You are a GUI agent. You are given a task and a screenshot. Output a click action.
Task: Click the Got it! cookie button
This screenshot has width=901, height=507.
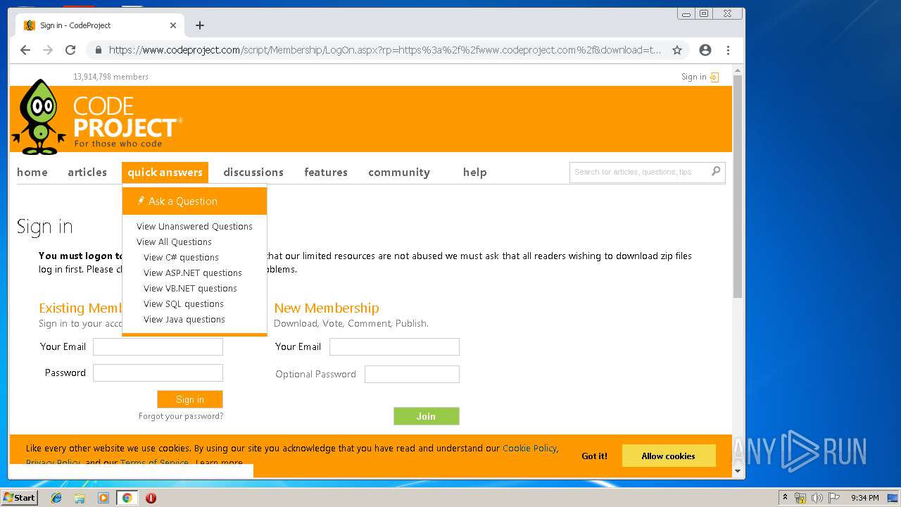pyautogui.click(x=594, y=456)
